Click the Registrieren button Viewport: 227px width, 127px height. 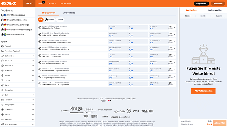(201, 4)
